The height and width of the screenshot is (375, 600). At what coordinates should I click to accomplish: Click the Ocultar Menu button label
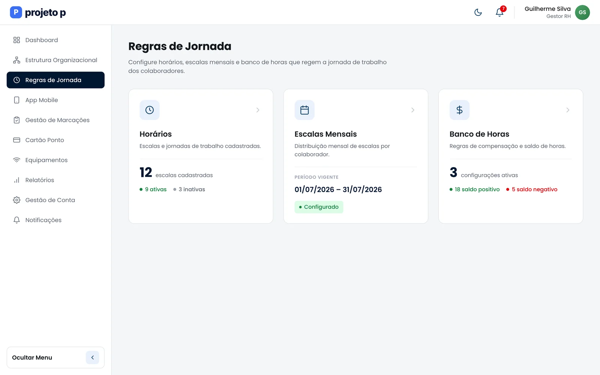tap(32, 357)
